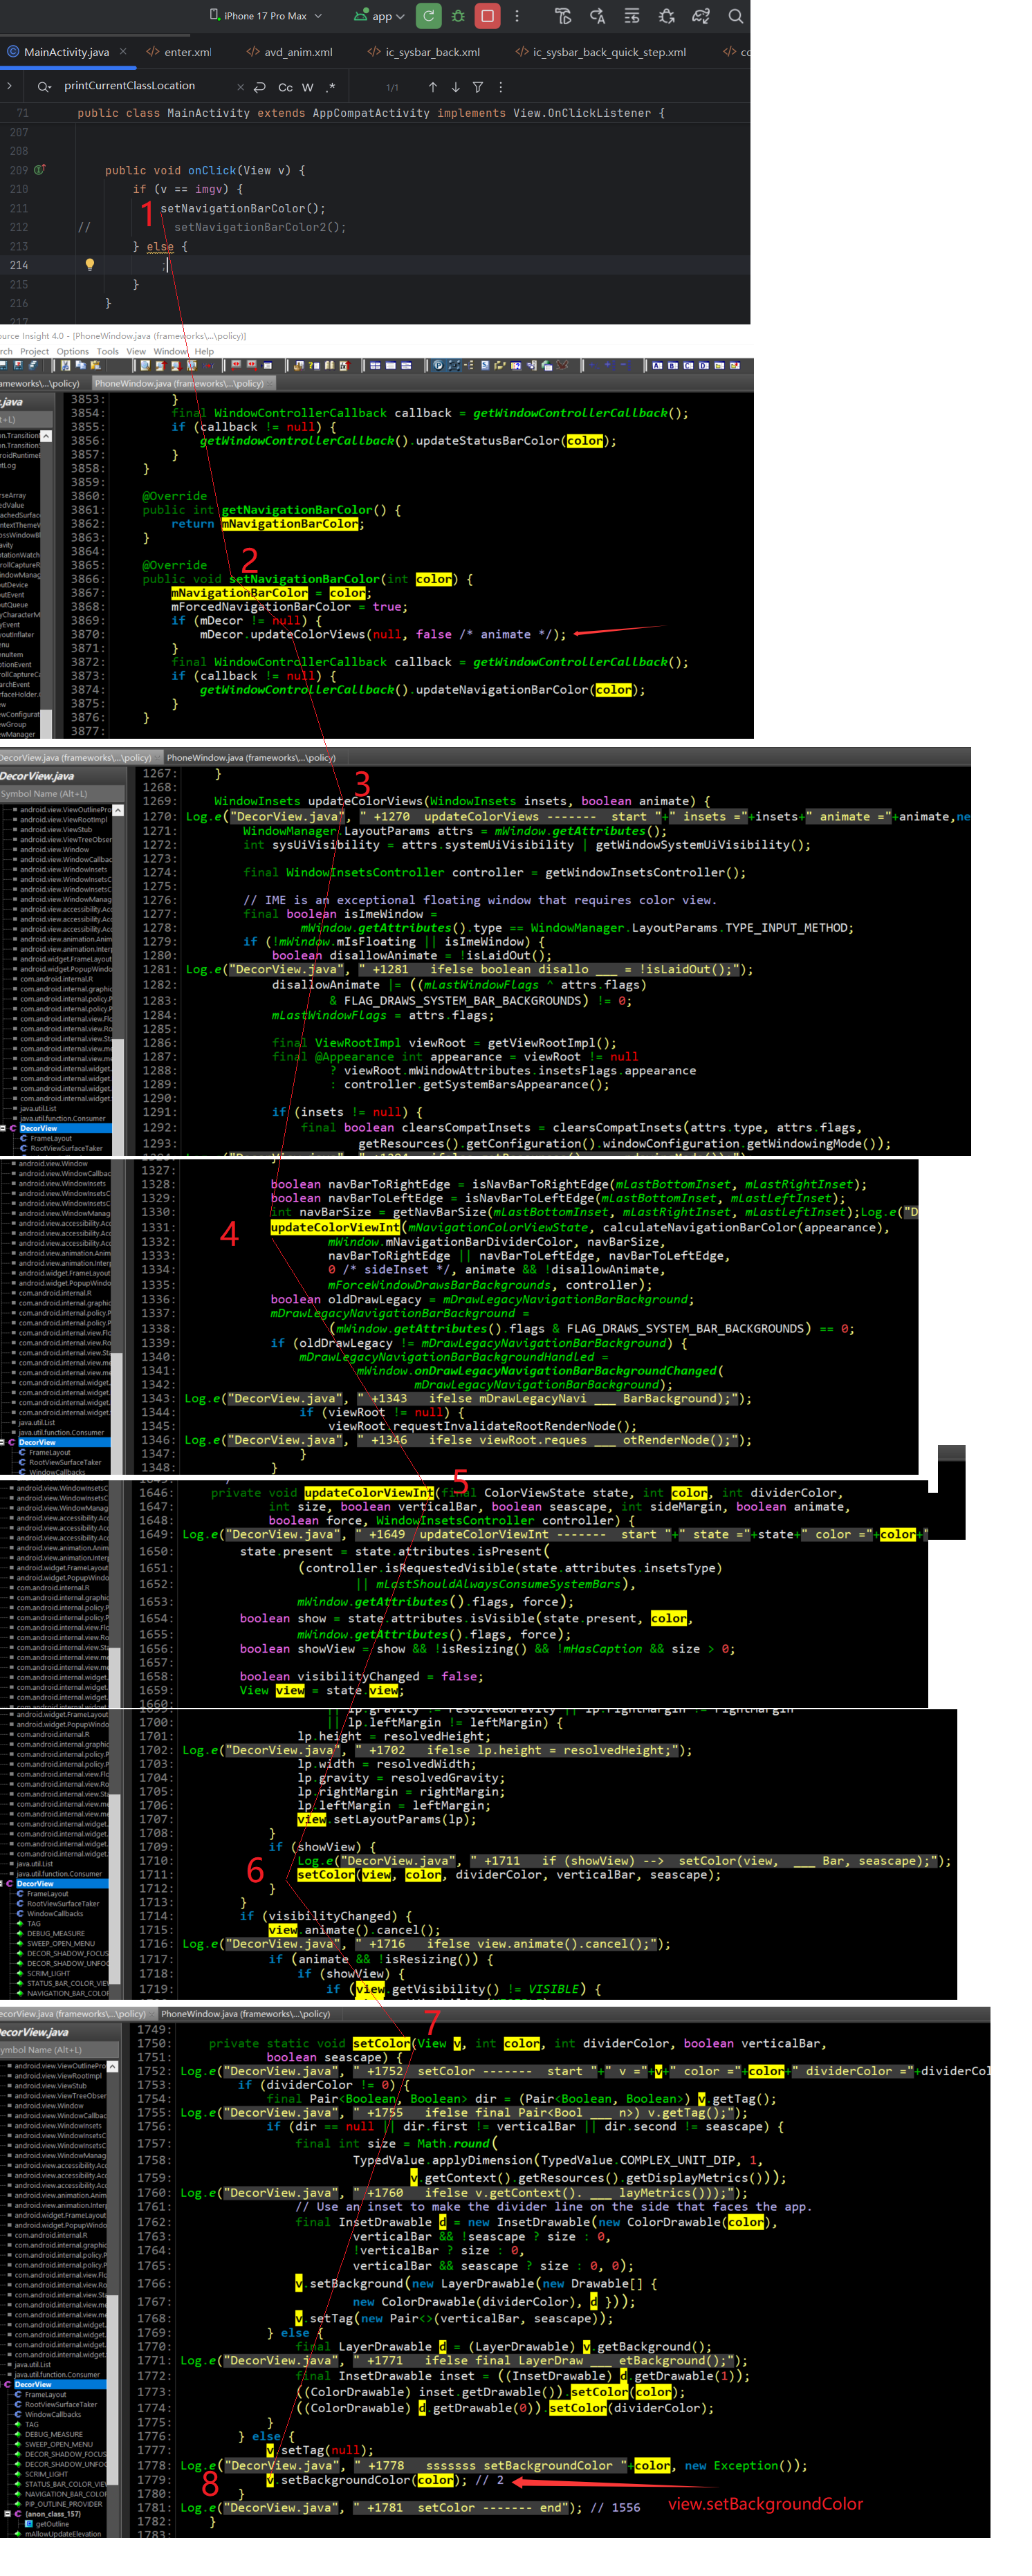Switch to avd_anim.xml tab
Image resolution: width=1032 pixels, height=2576 pixels.
click(289, 52)
